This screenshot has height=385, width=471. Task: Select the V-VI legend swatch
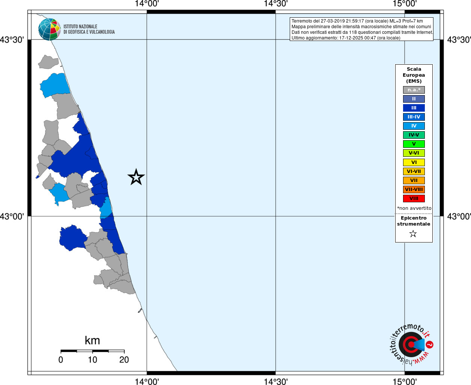click(414, 153)
